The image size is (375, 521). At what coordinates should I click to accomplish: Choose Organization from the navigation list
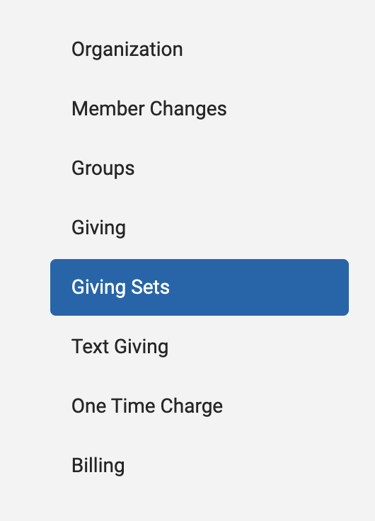[200, 50]
